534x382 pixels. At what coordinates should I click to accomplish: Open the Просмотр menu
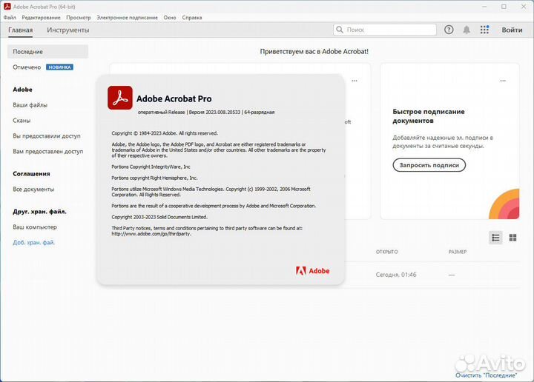79,17
